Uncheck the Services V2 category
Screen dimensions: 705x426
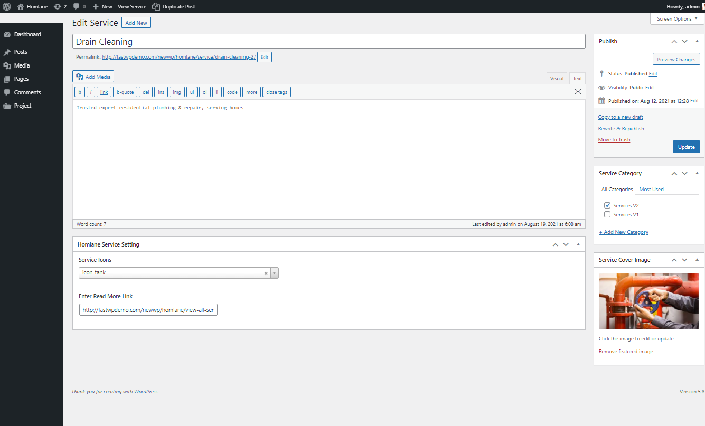pos(607,205)
